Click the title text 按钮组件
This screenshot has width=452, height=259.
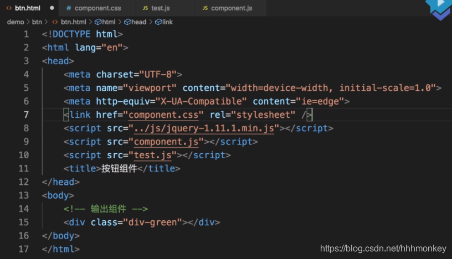(x=119, y=169)
